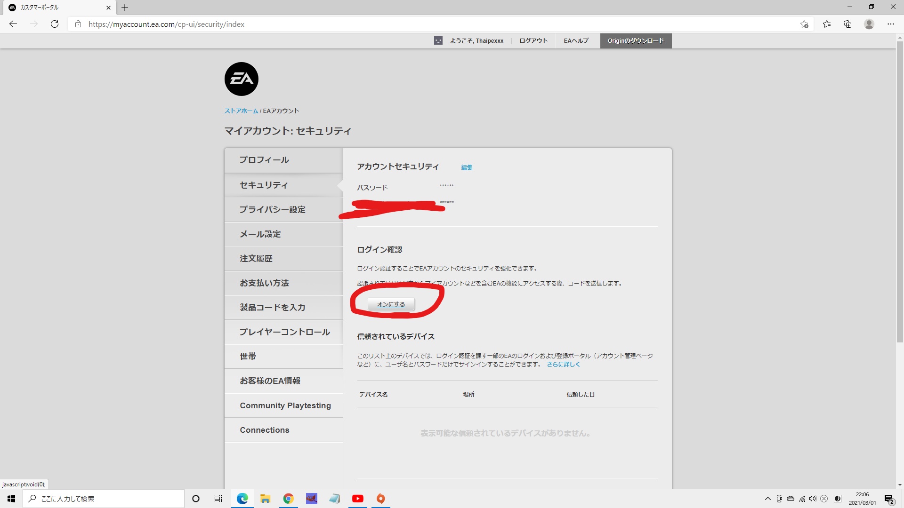Open お客様のEA情報 section
Screen dimensions: 904x508
(284, 381)
